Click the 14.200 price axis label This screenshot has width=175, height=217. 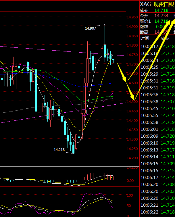[132, 158]
